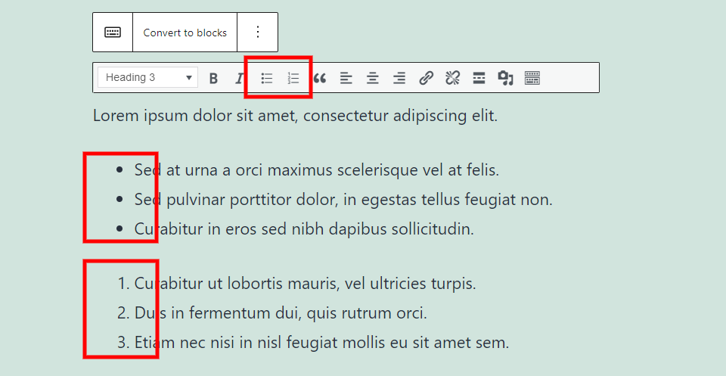
Task: Align text right
Action: coord(399,78)
